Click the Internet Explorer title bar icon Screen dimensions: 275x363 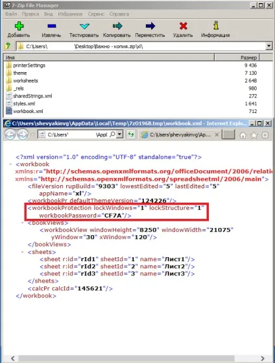(x=7, y=123)
